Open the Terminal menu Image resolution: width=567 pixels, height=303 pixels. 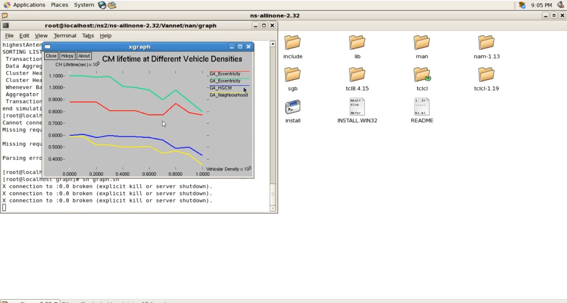pos(65,35)
